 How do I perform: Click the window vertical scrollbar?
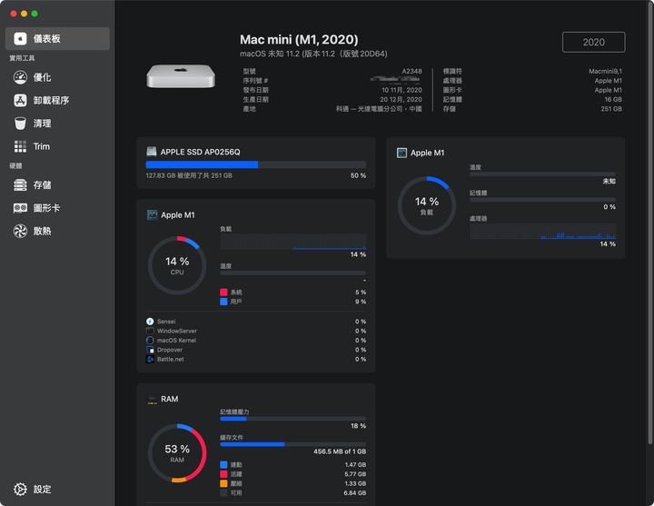click(x=650, y=223)
